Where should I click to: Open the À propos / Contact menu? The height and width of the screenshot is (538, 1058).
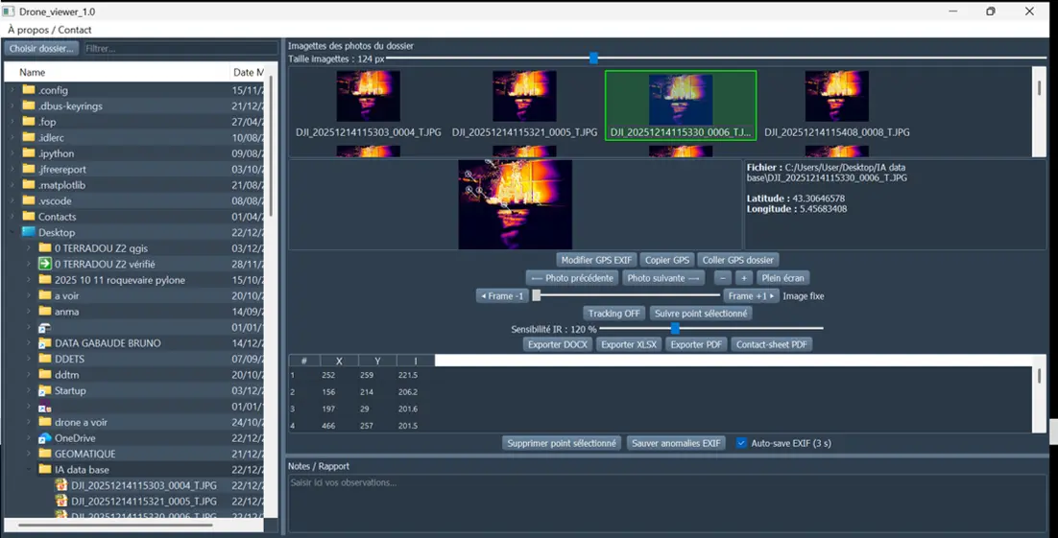click(x=50, y=30)
